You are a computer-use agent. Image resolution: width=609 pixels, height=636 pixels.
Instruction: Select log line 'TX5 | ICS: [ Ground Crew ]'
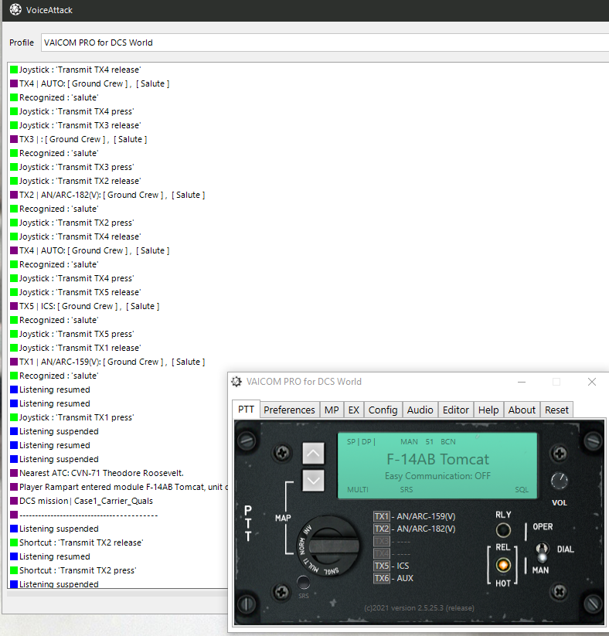click(x=84, y=306)
